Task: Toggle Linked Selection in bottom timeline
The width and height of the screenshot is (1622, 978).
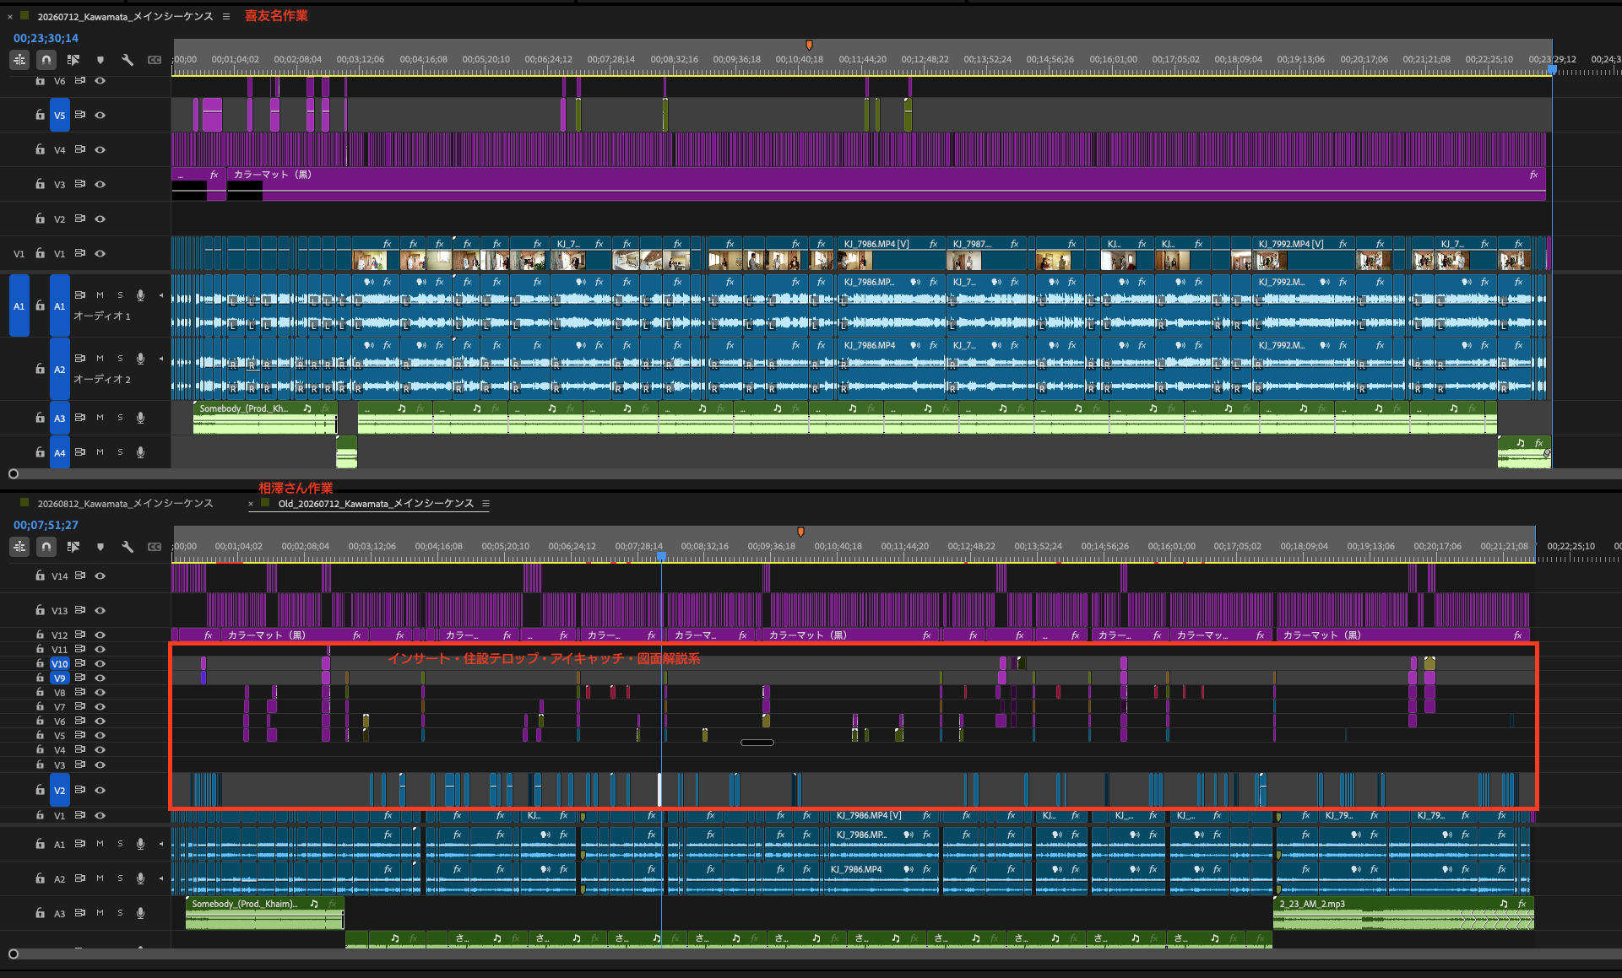Action: [73, 547]
